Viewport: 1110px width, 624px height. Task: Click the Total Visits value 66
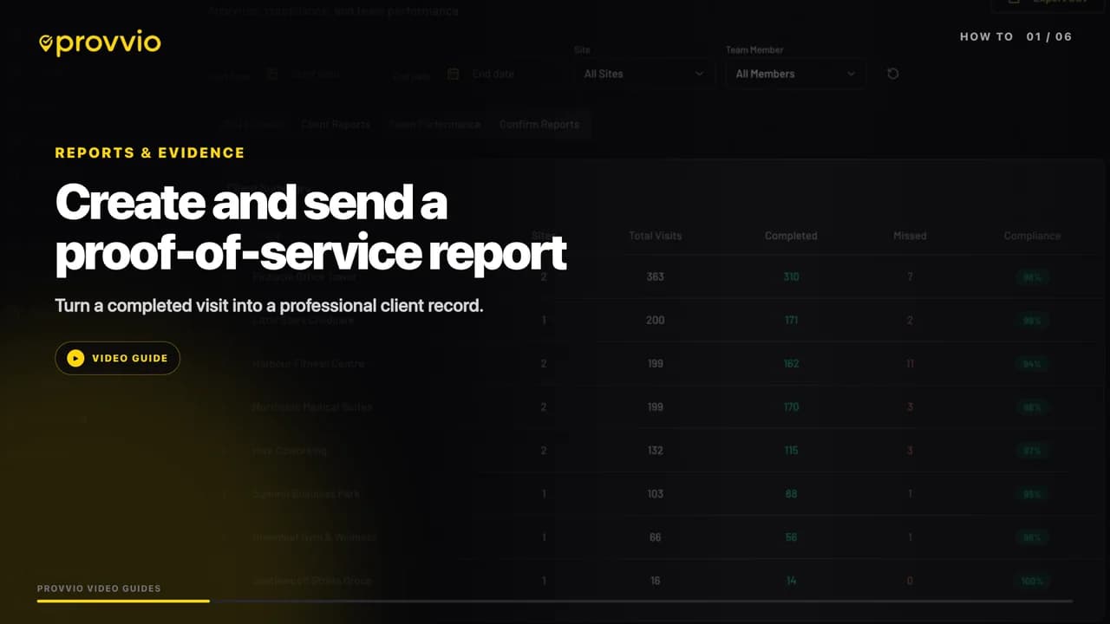(x=656, y=537)
